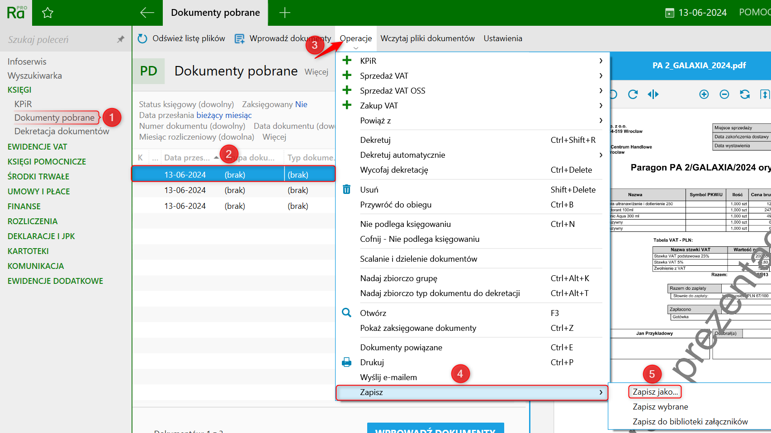Viewport: 771px width, 433px height.
Task: Click the flip horizontal icon in PDF preview
Action: (653, 94)
